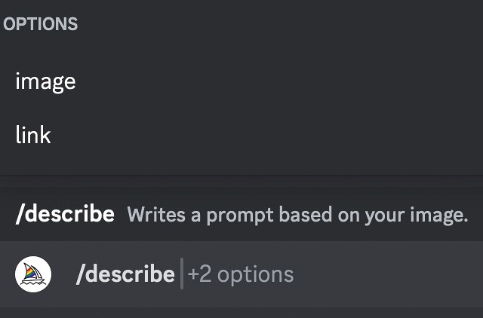Click the "Writes a prompt based on your image." description
The height and width of the screenshot is (318, 483).
point(297,215)
